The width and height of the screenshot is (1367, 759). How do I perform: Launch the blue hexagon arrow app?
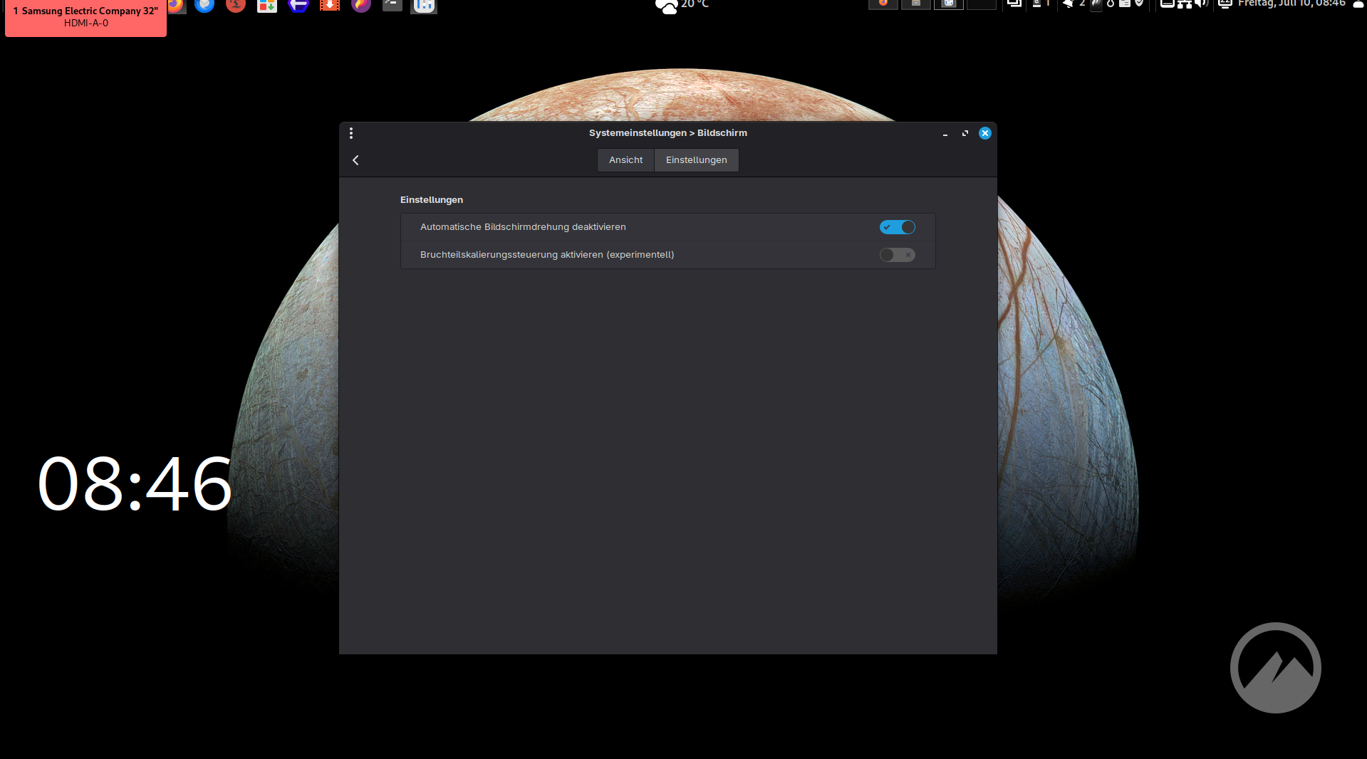(x=298, y=5)
